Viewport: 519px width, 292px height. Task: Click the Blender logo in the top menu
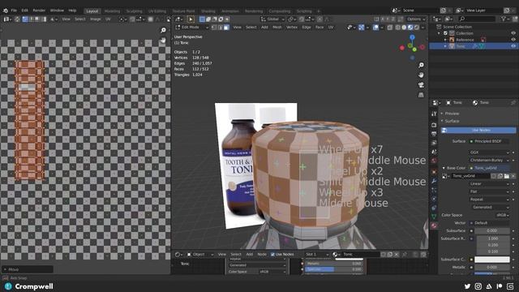pyautogui.click(x=6, y=11)
